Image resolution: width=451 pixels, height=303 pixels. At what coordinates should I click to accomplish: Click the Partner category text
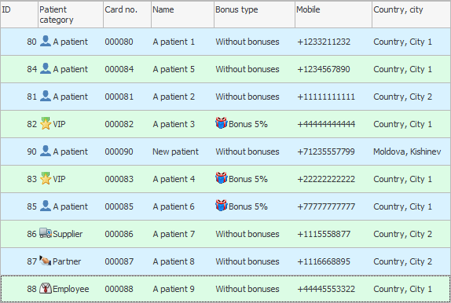67,261
